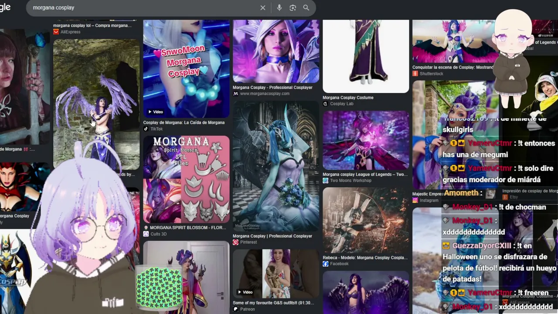Viewport: 558px width, 314px height.
Task: Click the Facebook source icon
Action: [325, 264]
